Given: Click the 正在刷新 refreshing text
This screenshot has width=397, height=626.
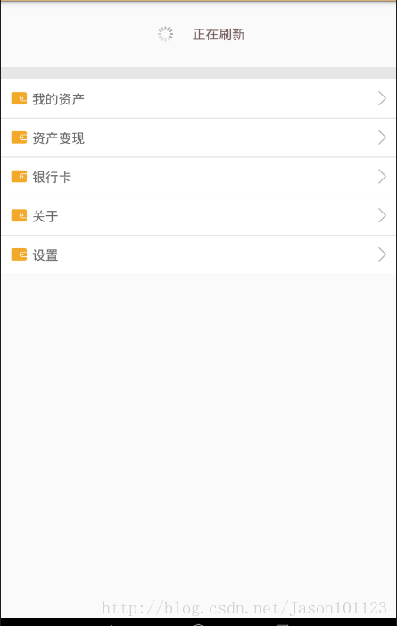Looking at the screenshot, I should tap(219, 35).
